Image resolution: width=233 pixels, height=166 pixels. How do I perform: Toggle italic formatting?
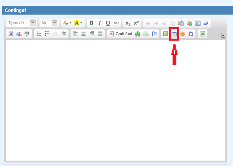point(99,23)
